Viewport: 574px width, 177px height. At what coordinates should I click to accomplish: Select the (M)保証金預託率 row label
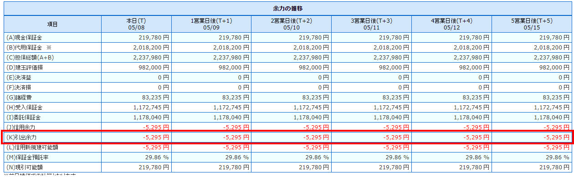click(27, 157)
